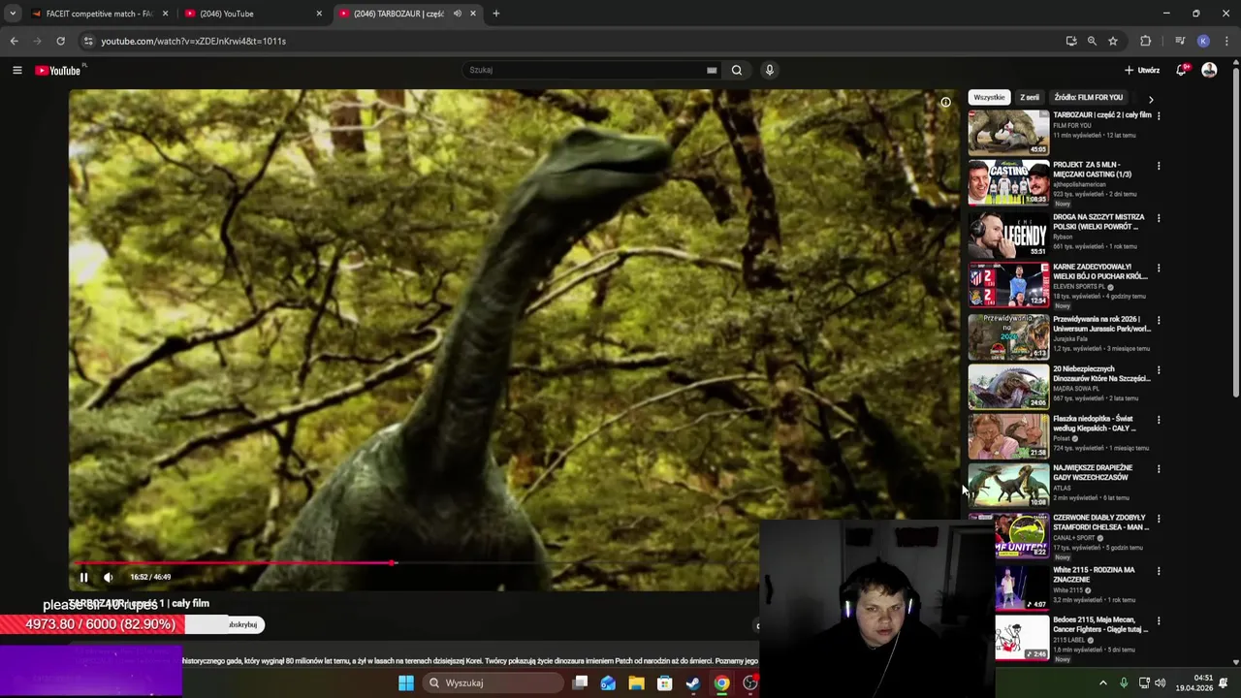Open 20 Niebezpiecznych Dinozaurów title
This screenshot has width=1241, height=698.
(x=1101, y=373)
